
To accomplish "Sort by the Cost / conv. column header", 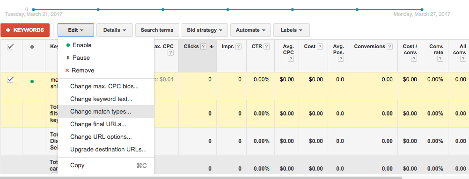I will pyautogui.click(x=410, y=50).
